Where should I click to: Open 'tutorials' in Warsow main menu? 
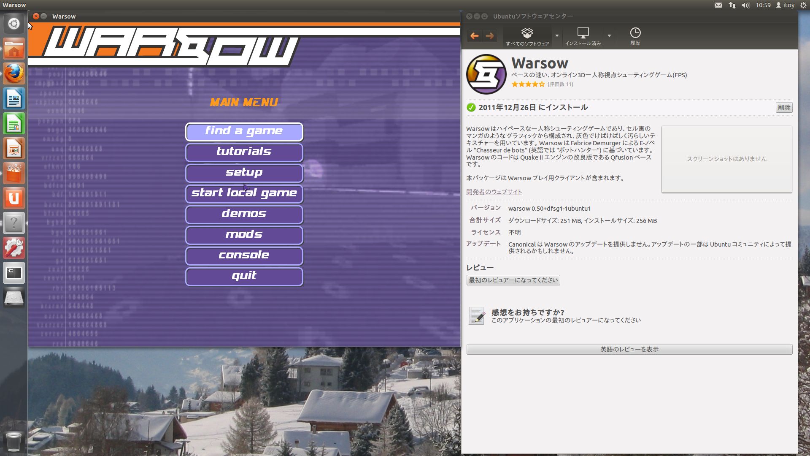pos(244,152)
